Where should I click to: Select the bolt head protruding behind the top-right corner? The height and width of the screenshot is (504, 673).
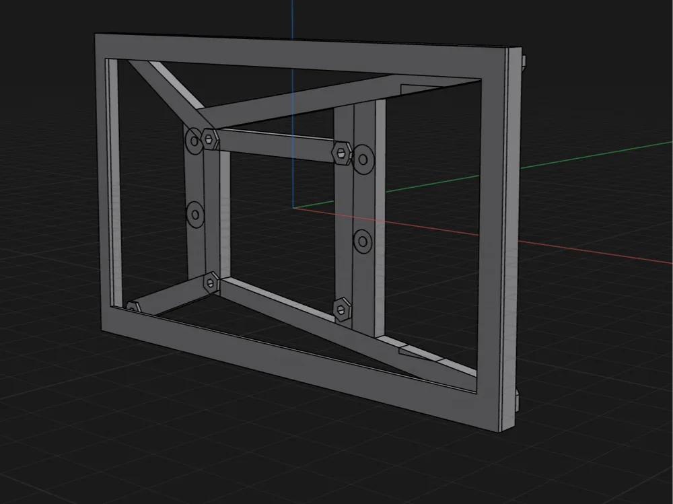tap(523, 61)
